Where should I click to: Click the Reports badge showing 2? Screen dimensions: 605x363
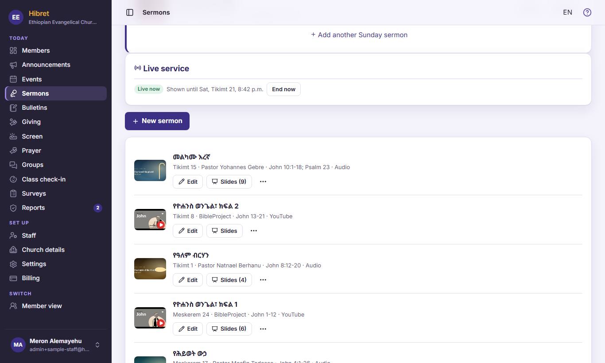pos(98,208)
